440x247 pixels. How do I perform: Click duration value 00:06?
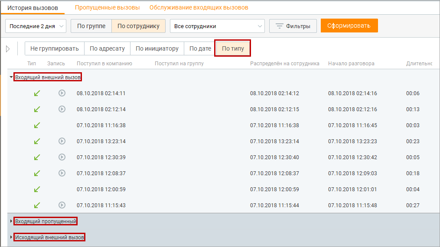[x=413, y=93]
